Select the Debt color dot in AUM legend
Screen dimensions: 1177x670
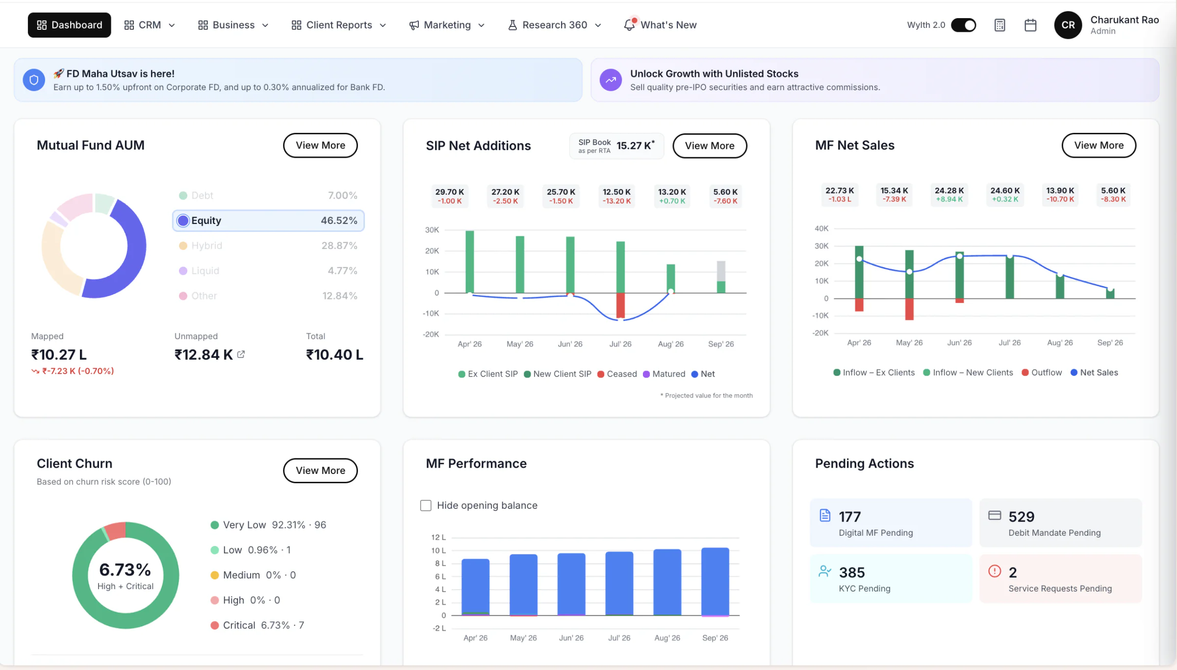click(x=183, y=196)
